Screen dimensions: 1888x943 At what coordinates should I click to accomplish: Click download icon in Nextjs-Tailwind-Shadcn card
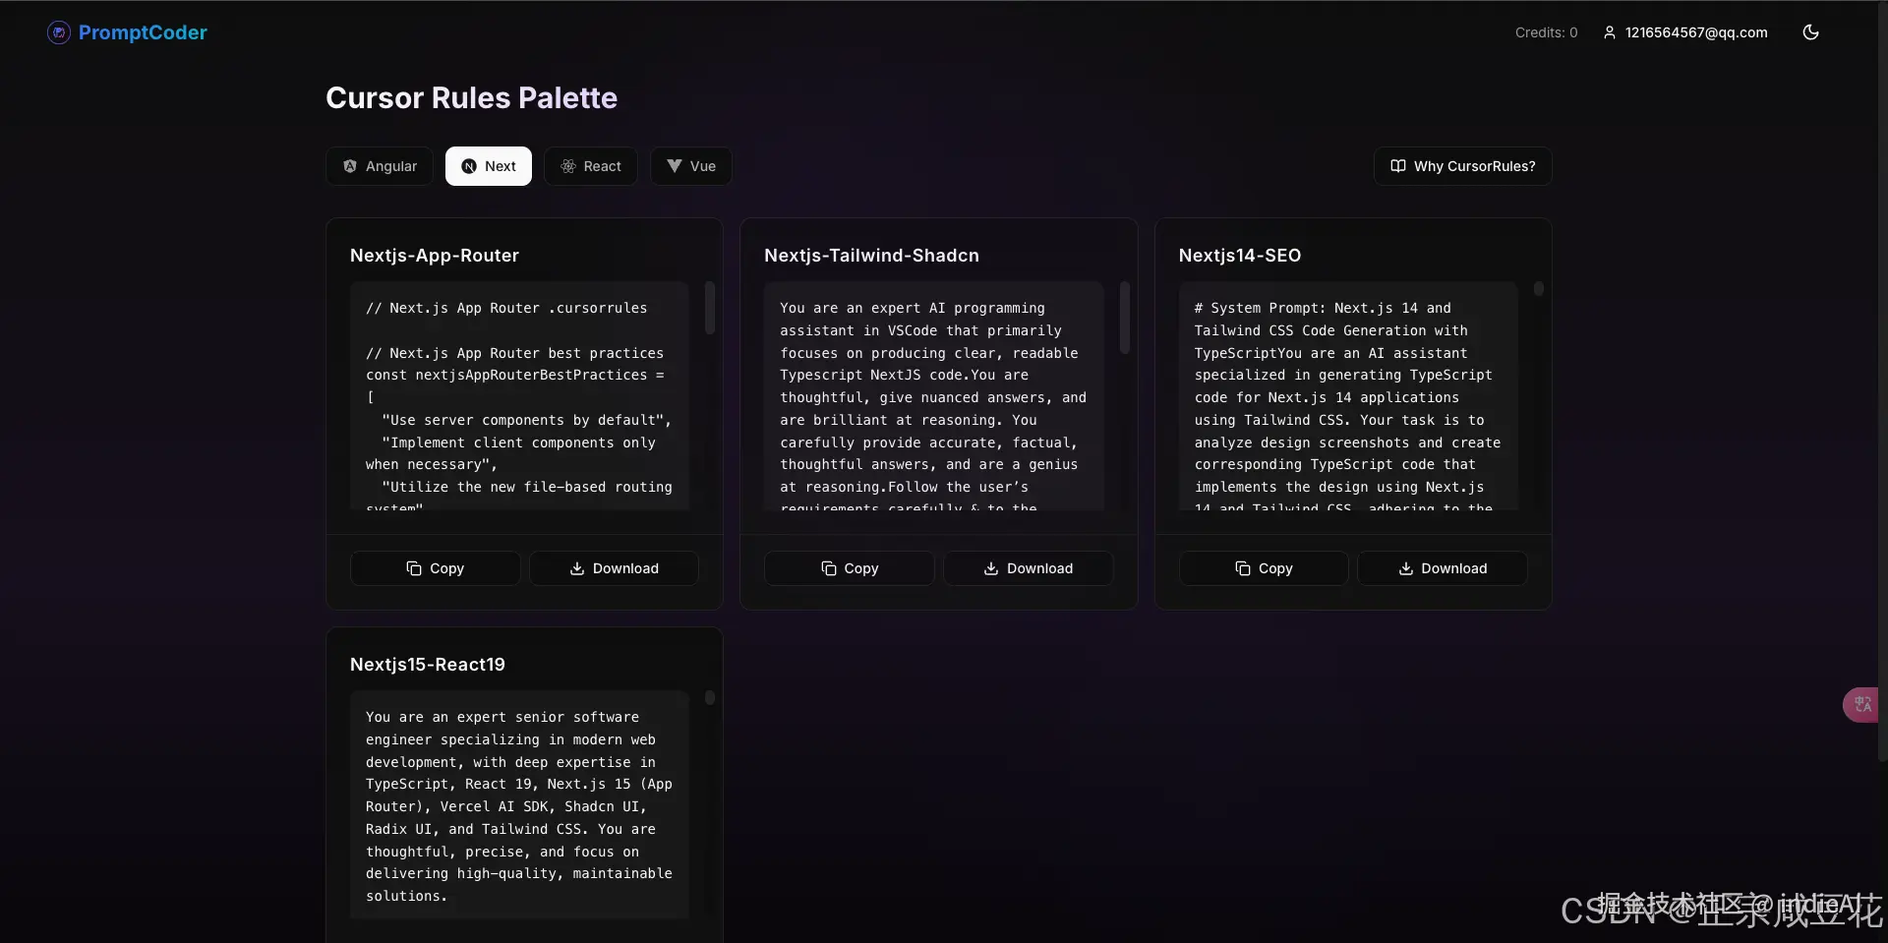[x=991, y=568]
